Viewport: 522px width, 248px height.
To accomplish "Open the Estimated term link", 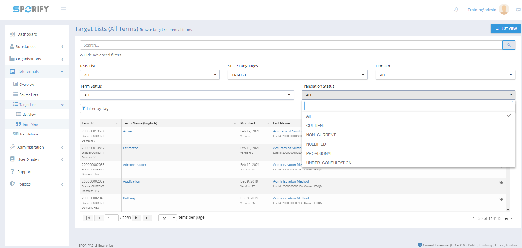I will coord(130,148).
